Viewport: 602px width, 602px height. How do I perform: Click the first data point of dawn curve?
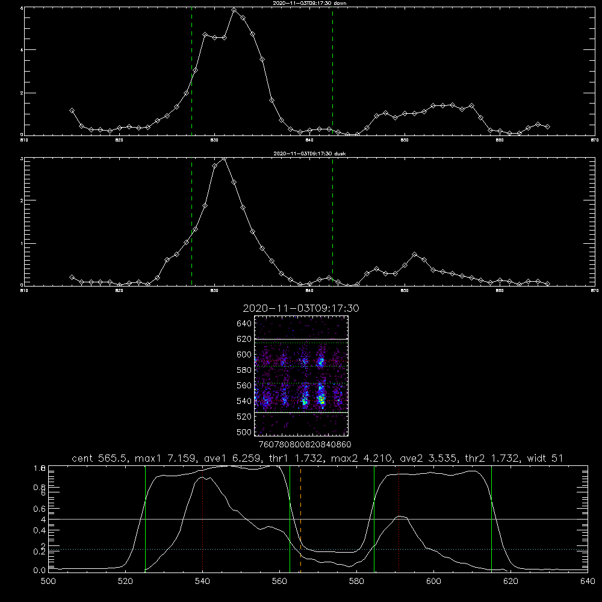pos(72,111)
